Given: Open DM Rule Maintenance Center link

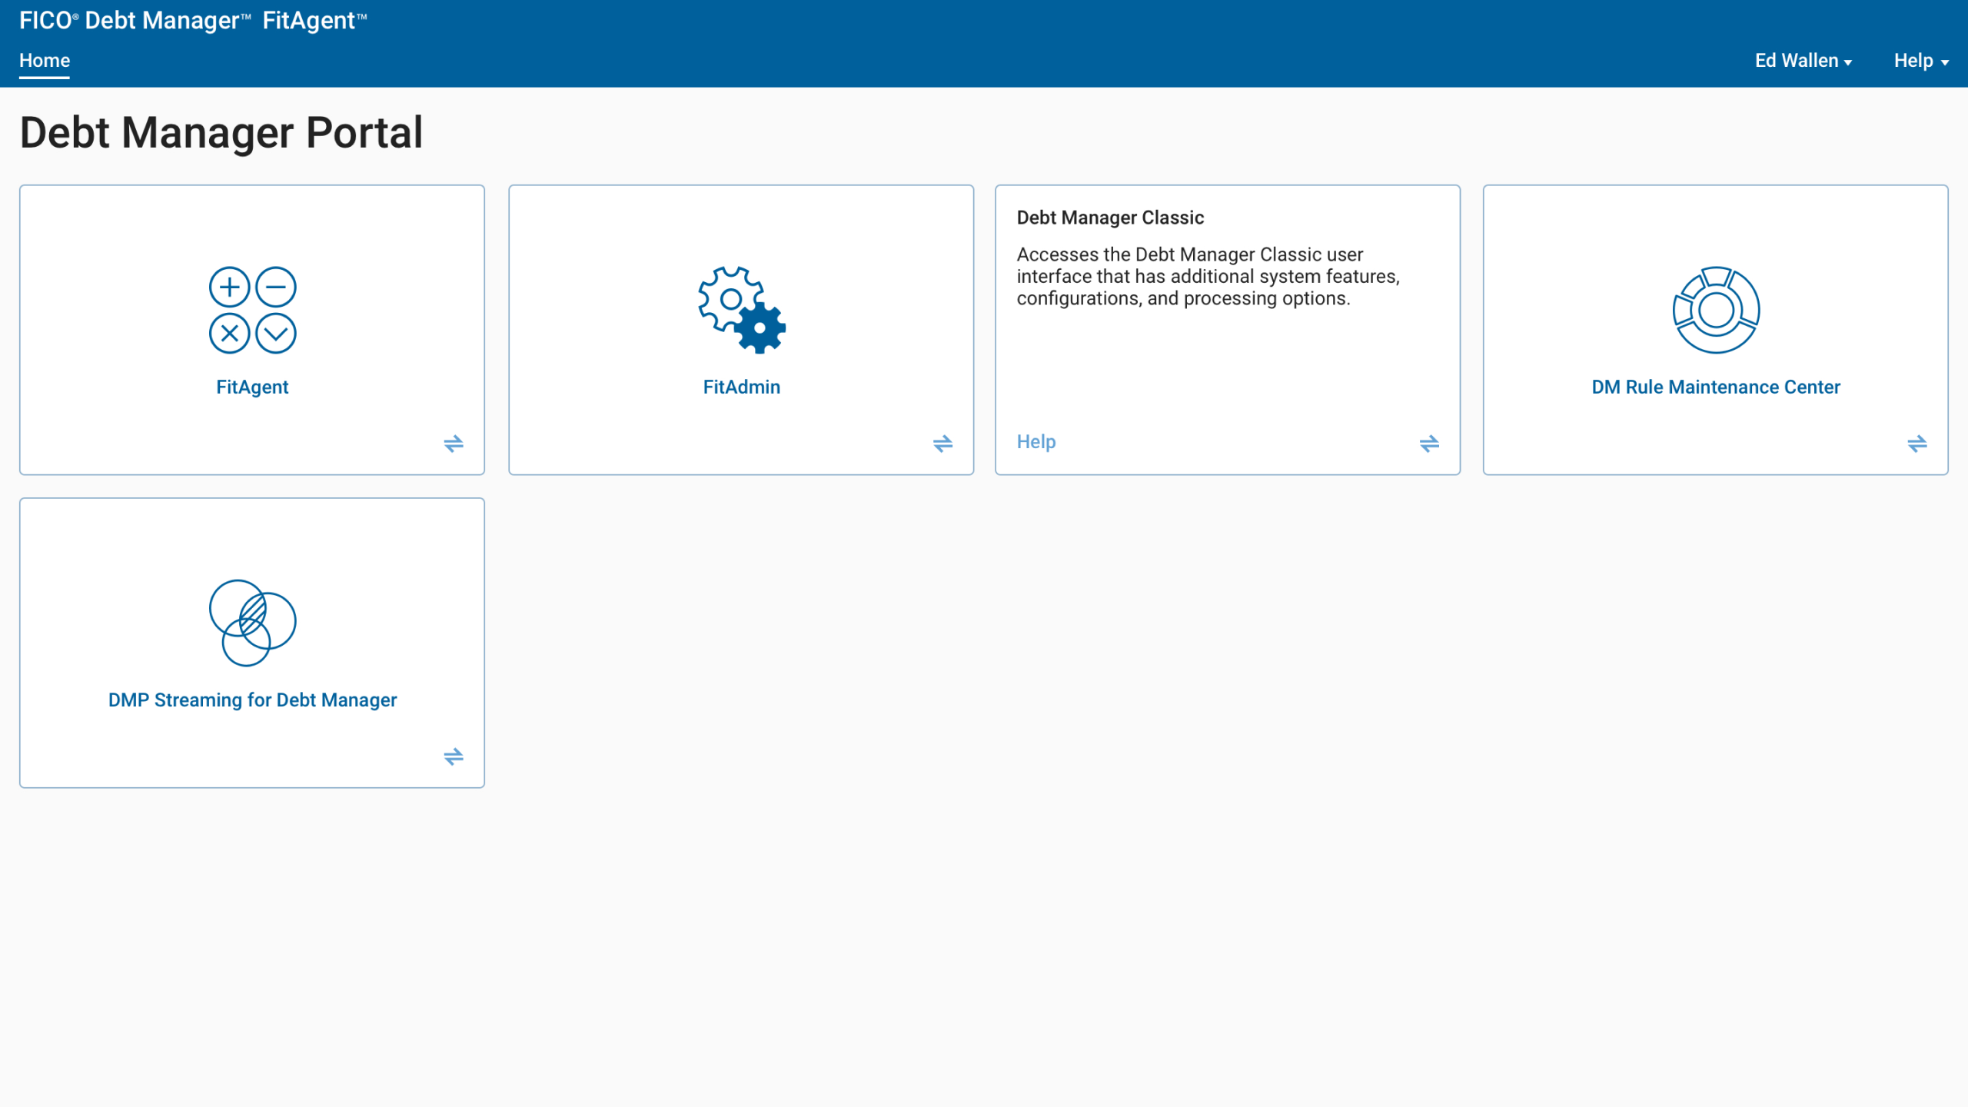Looking at the screenshot, I should click(x=1716, y=387).
